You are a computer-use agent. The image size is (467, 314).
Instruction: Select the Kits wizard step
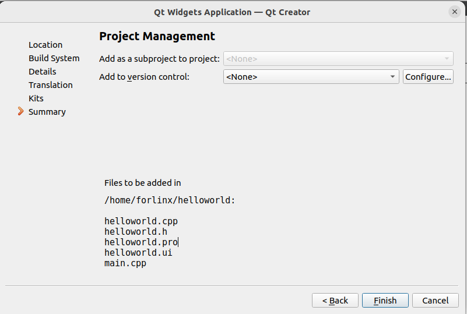click(x=36, y=98)
